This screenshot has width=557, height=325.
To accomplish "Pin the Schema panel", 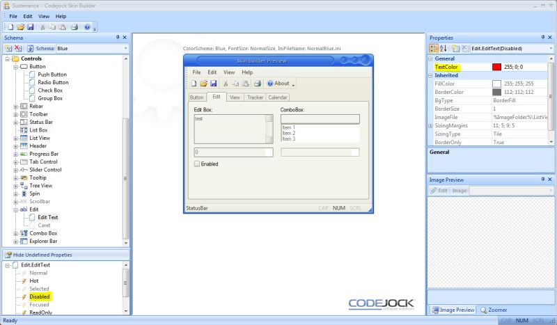I will (118, 38).
